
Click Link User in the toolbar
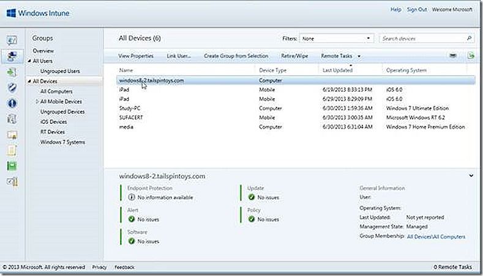(x=179, y=56)
